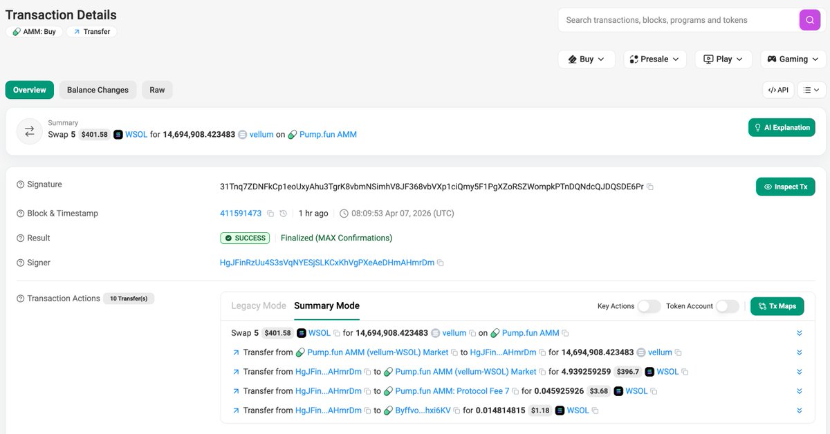This screenshot has width=830, height=434.
Task: Open the vellum token link in Summary card
Action: [261, 135]
